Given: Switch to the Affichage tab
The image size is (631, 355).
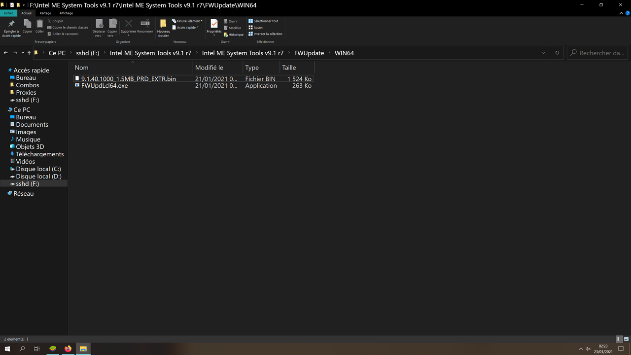Looking at the screenshot, I should [x=66, y=13].
